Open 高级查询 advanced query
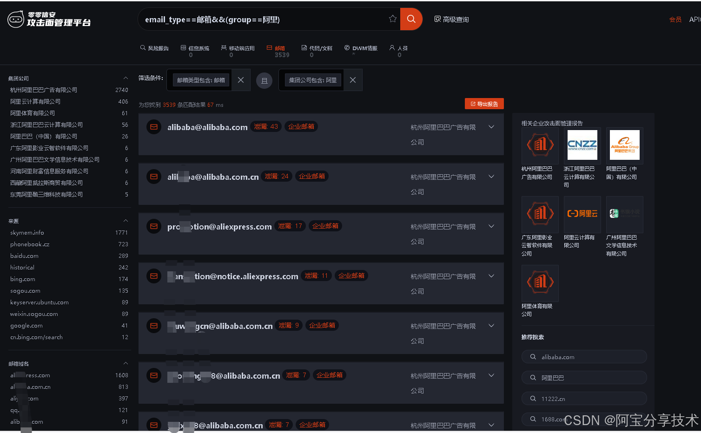The height and width of the screenshot is (433, 701). (451, 20)
